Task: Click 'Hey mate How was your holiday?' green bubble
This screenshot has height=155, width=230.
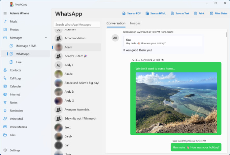Action: tap(196, 147)
